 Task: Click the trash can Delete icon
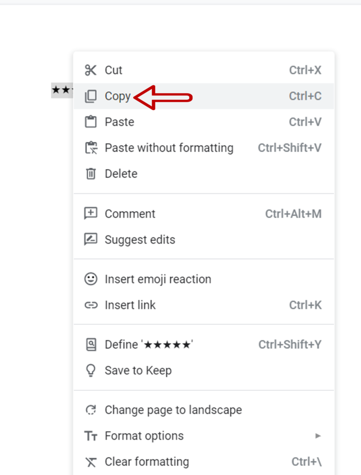(x=90, y=173)
